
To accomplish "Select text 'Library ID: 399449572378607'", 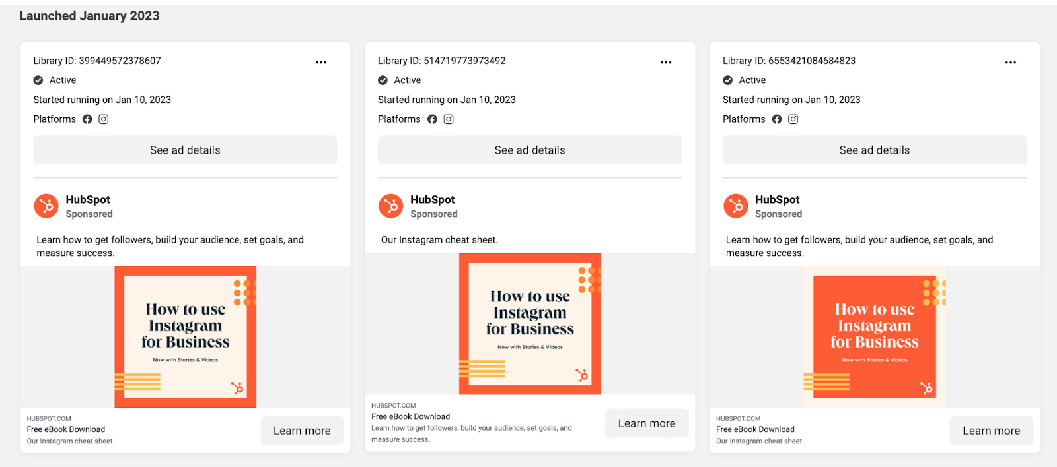I will (x=97, y=61).
